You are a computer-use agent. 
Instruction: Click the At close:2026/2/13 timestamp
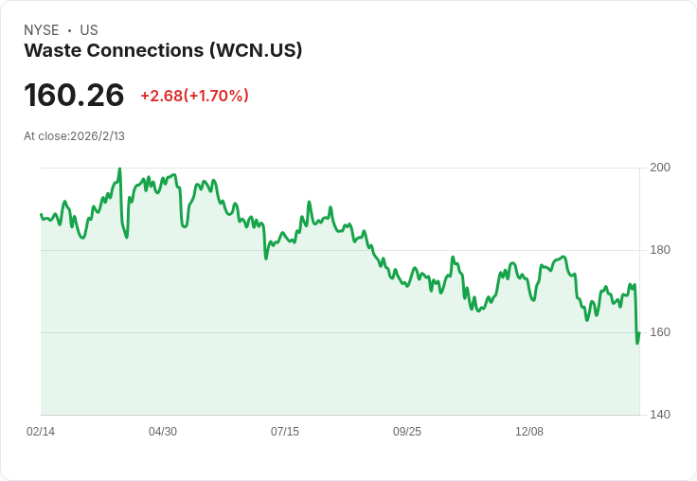click(74, 136)
